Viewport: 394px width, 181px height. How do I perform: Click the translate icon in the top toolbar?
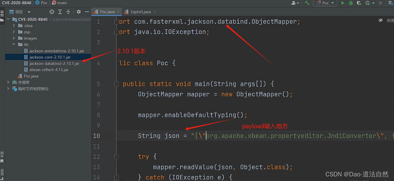tap(390, 3)
